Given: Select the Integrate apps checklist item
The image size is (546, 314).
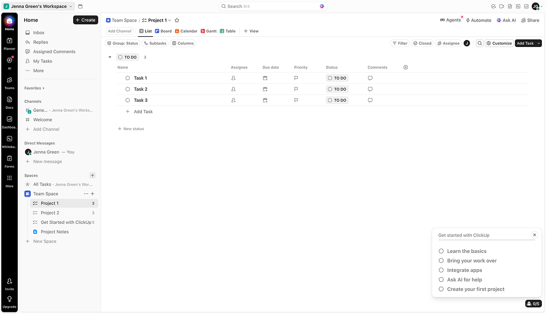Looking at the screenshot, I should click(x=441, y=270).
